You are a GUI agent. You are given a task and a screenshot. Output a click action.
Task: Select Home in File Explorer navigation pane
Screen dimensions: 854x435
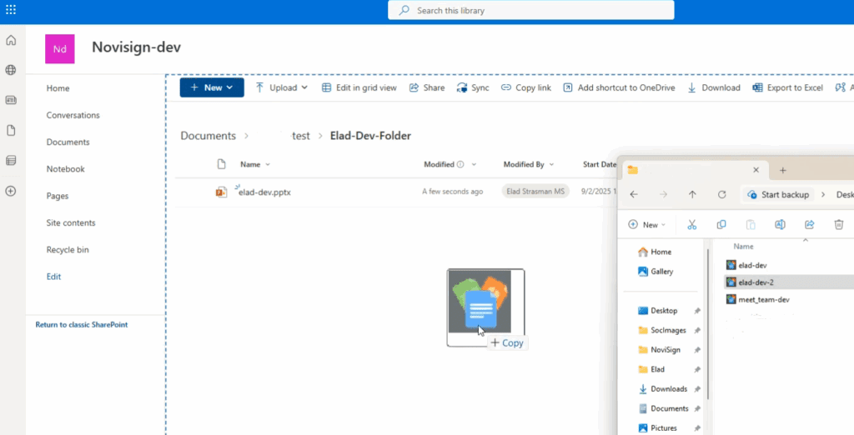click(x=656, y=252)
